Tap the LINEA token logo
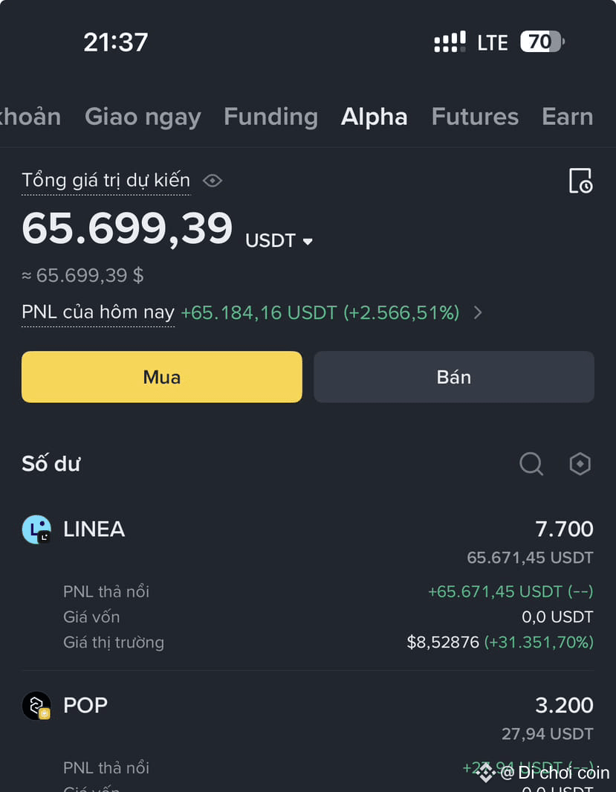 pos(36,529)
